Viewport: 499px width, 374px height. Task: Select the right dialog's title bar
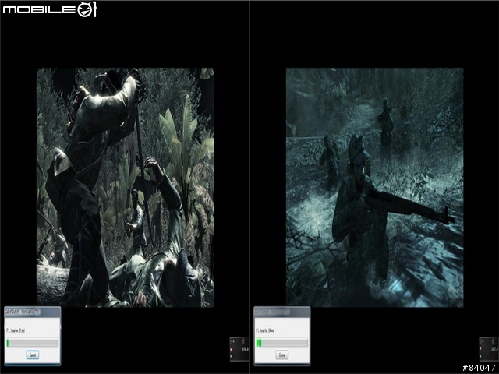coord(282,312)
